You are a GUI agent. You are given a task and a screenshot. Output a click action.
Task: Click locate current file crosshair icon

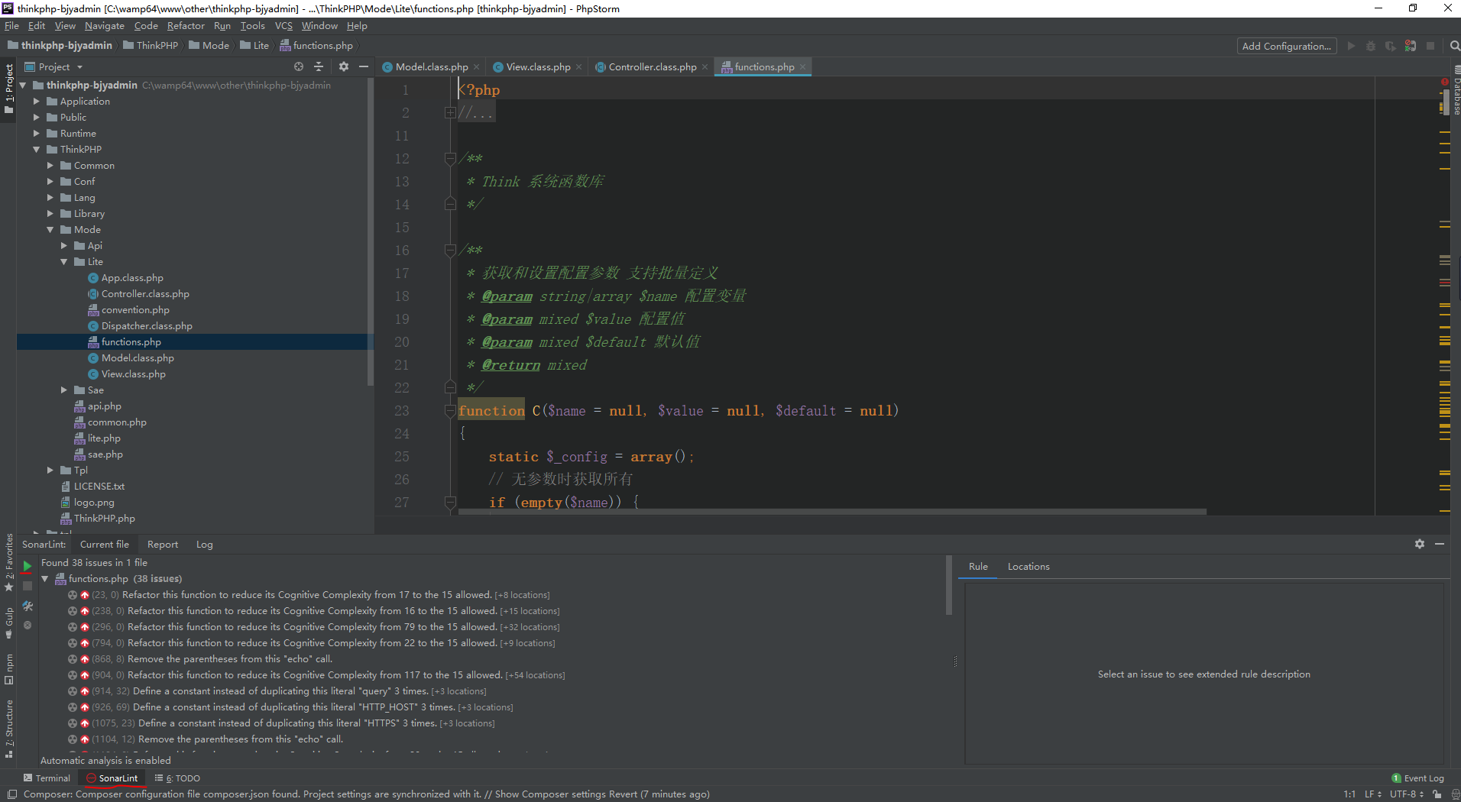(x=299, y=67)
